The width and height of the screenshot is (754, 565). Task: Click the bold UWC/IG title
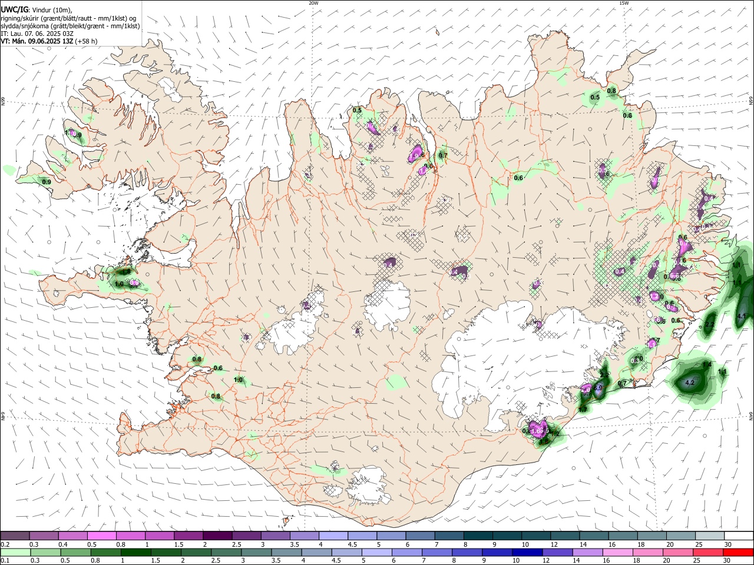pos(15,9)
